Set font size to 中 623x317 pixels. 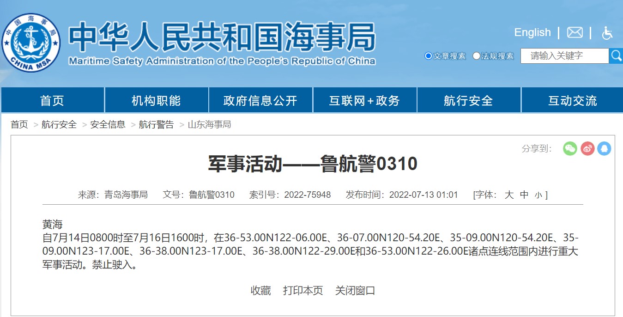click(524, 195)
